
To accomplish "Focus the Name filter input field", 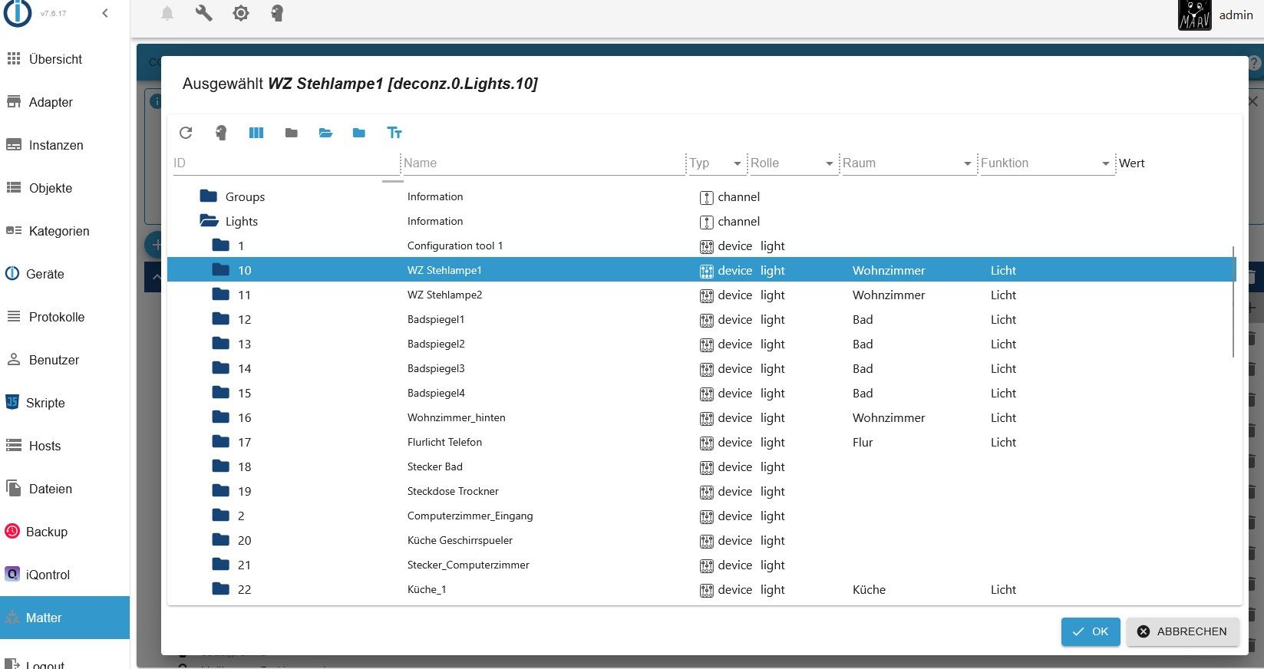I will pyautogui.click(x=542, y=163).
